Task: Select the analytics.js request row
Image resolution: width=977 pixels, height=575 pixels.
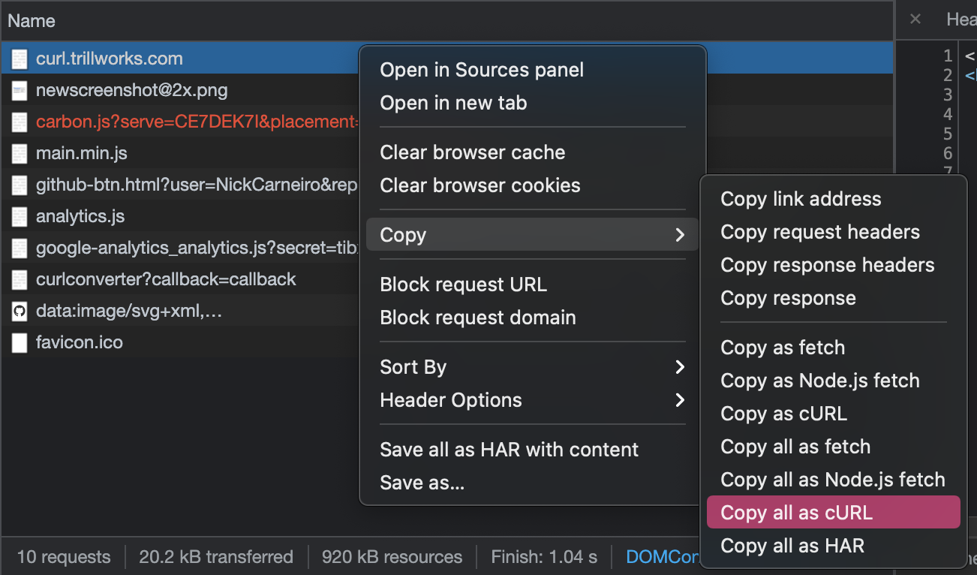Action: click(180, 216)
